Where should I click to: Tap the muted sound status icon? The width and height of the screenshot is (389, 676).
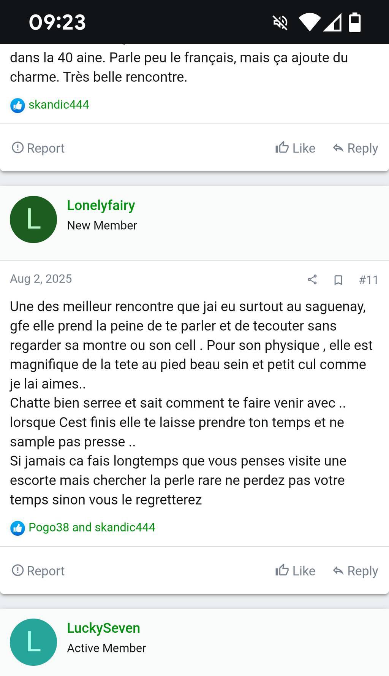(x=280, y=22)
